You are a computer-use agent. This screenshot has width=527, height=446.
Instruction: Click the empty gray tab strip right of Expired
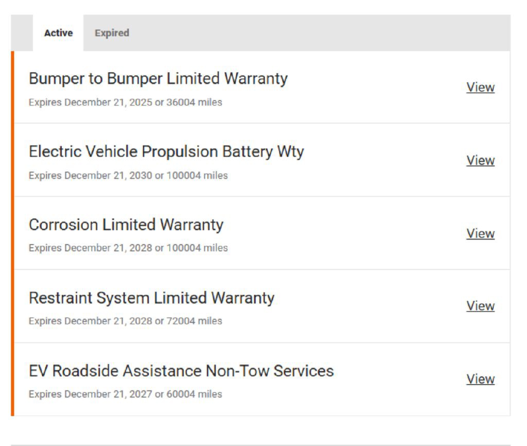[x=319, y=33]
